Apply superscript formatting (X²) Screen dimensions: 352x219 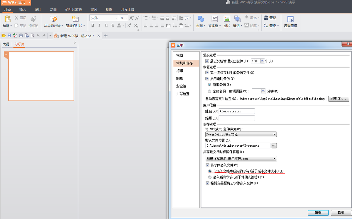point(129,25)
